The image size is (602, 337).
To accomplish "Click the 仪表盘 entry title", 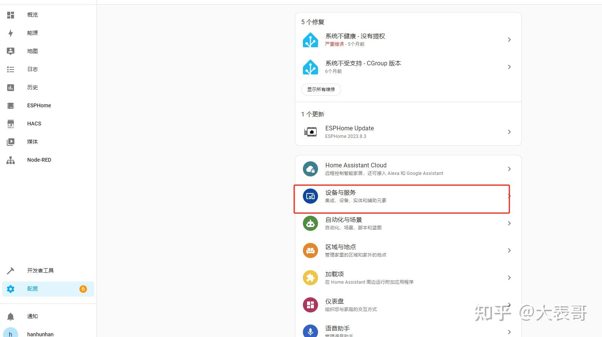I will click(x=335, y=301).
